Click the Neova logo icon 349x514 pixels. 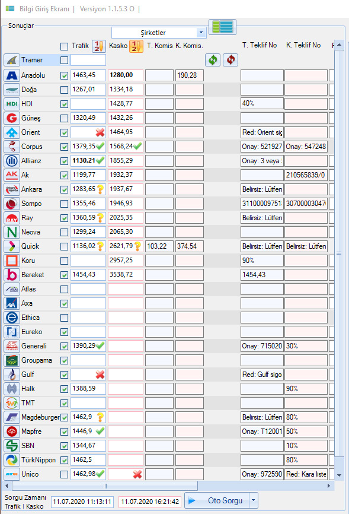[x=12, y=232]
